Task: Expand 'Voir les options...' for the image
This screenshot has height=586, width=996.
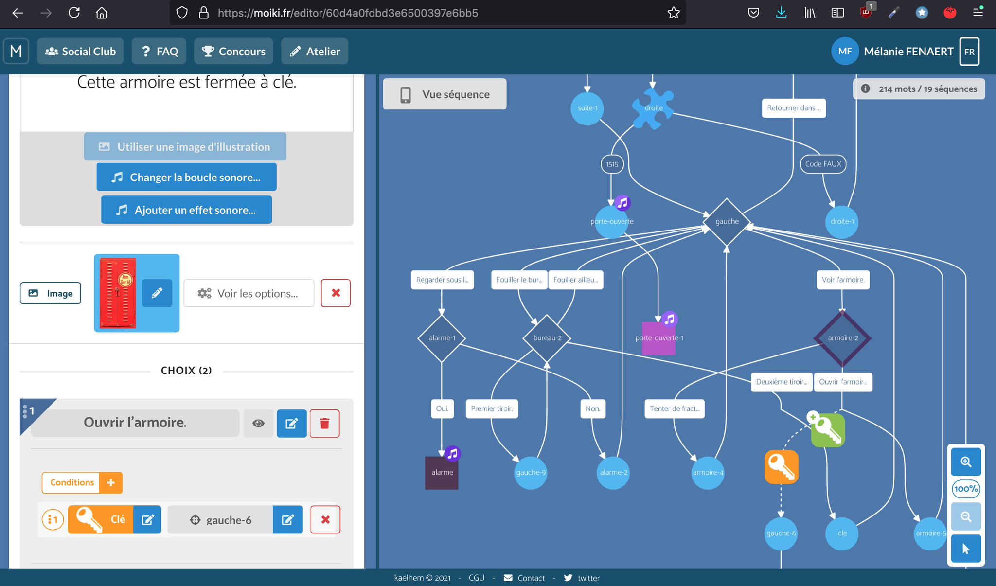Action: click(x=249, y=293)
